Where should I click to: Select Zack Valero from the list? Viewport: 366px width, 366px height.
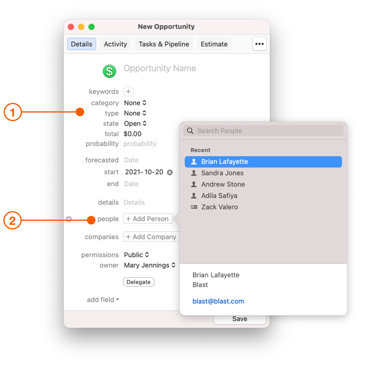tap(263, 207)
